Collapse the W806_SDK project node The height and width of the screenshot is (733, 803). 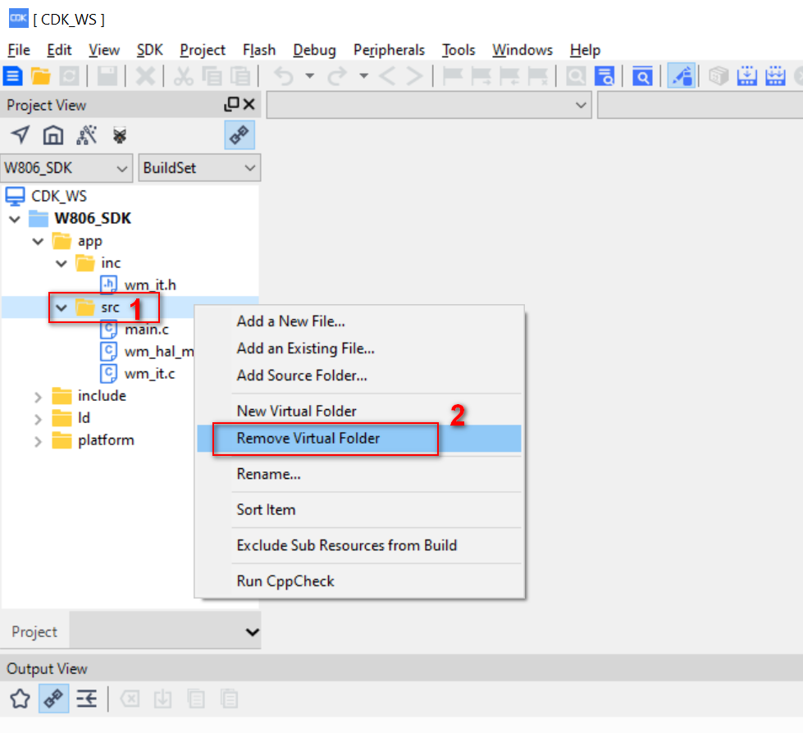15,219
